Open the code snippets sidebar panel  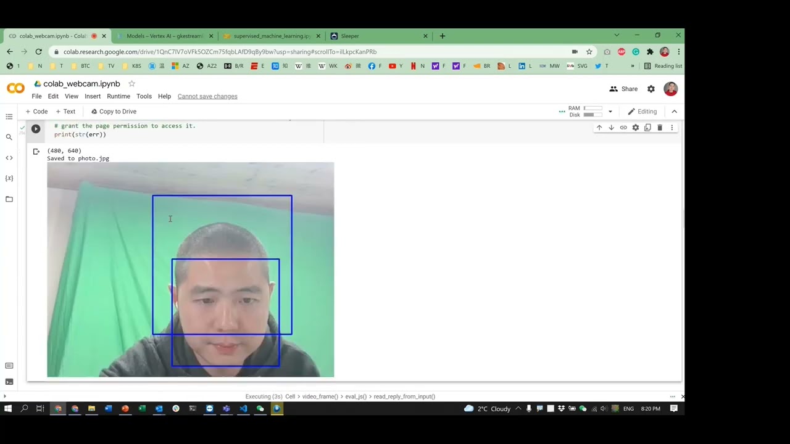point(9,158)
